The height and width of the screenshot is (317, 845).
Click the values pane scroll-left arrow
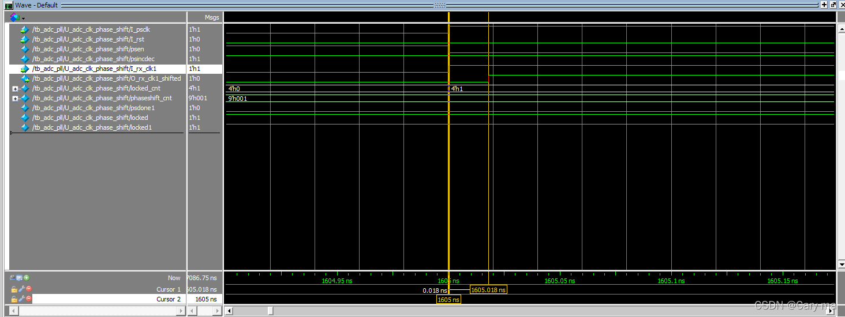(192, 311)
